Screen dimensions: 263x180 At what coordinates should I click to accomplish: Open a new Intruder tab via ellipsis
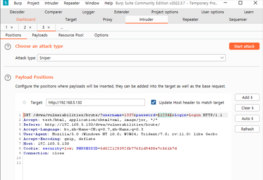(x=62, y=27)
